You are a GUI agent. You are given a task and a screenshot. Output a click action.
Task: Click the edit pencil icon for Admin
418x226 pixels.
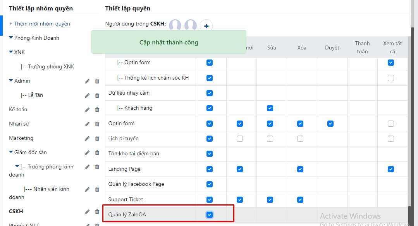point(87,81)
